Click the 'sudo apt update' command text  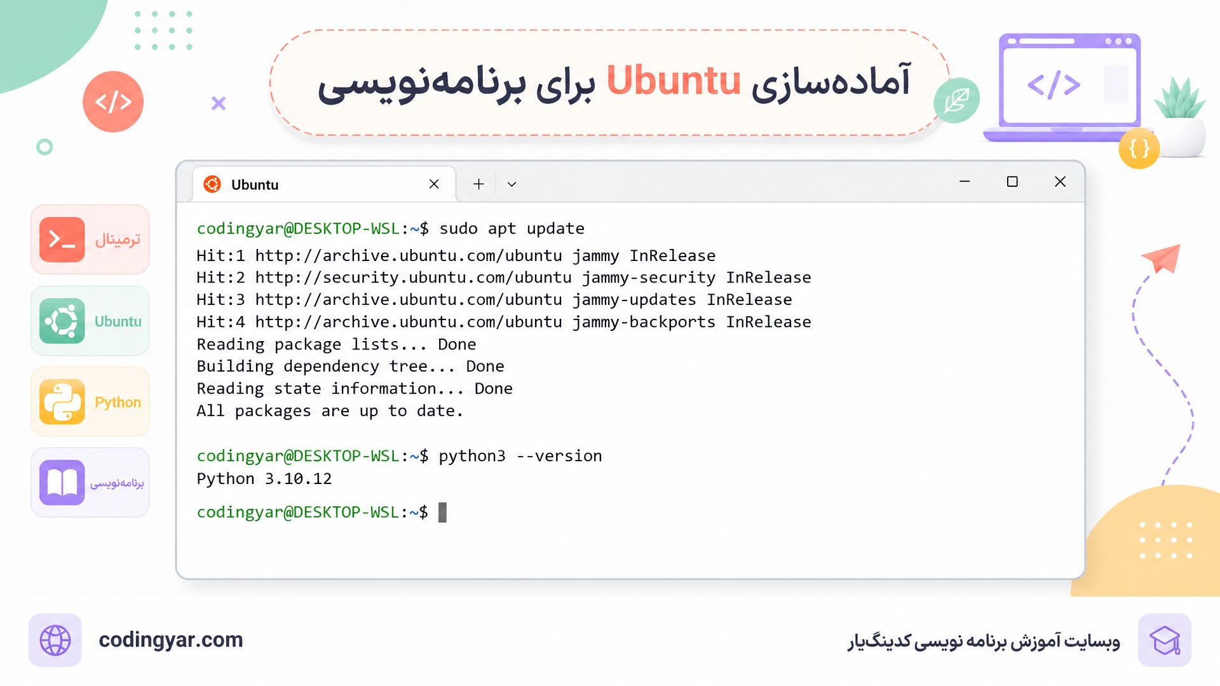click(512, 229)
